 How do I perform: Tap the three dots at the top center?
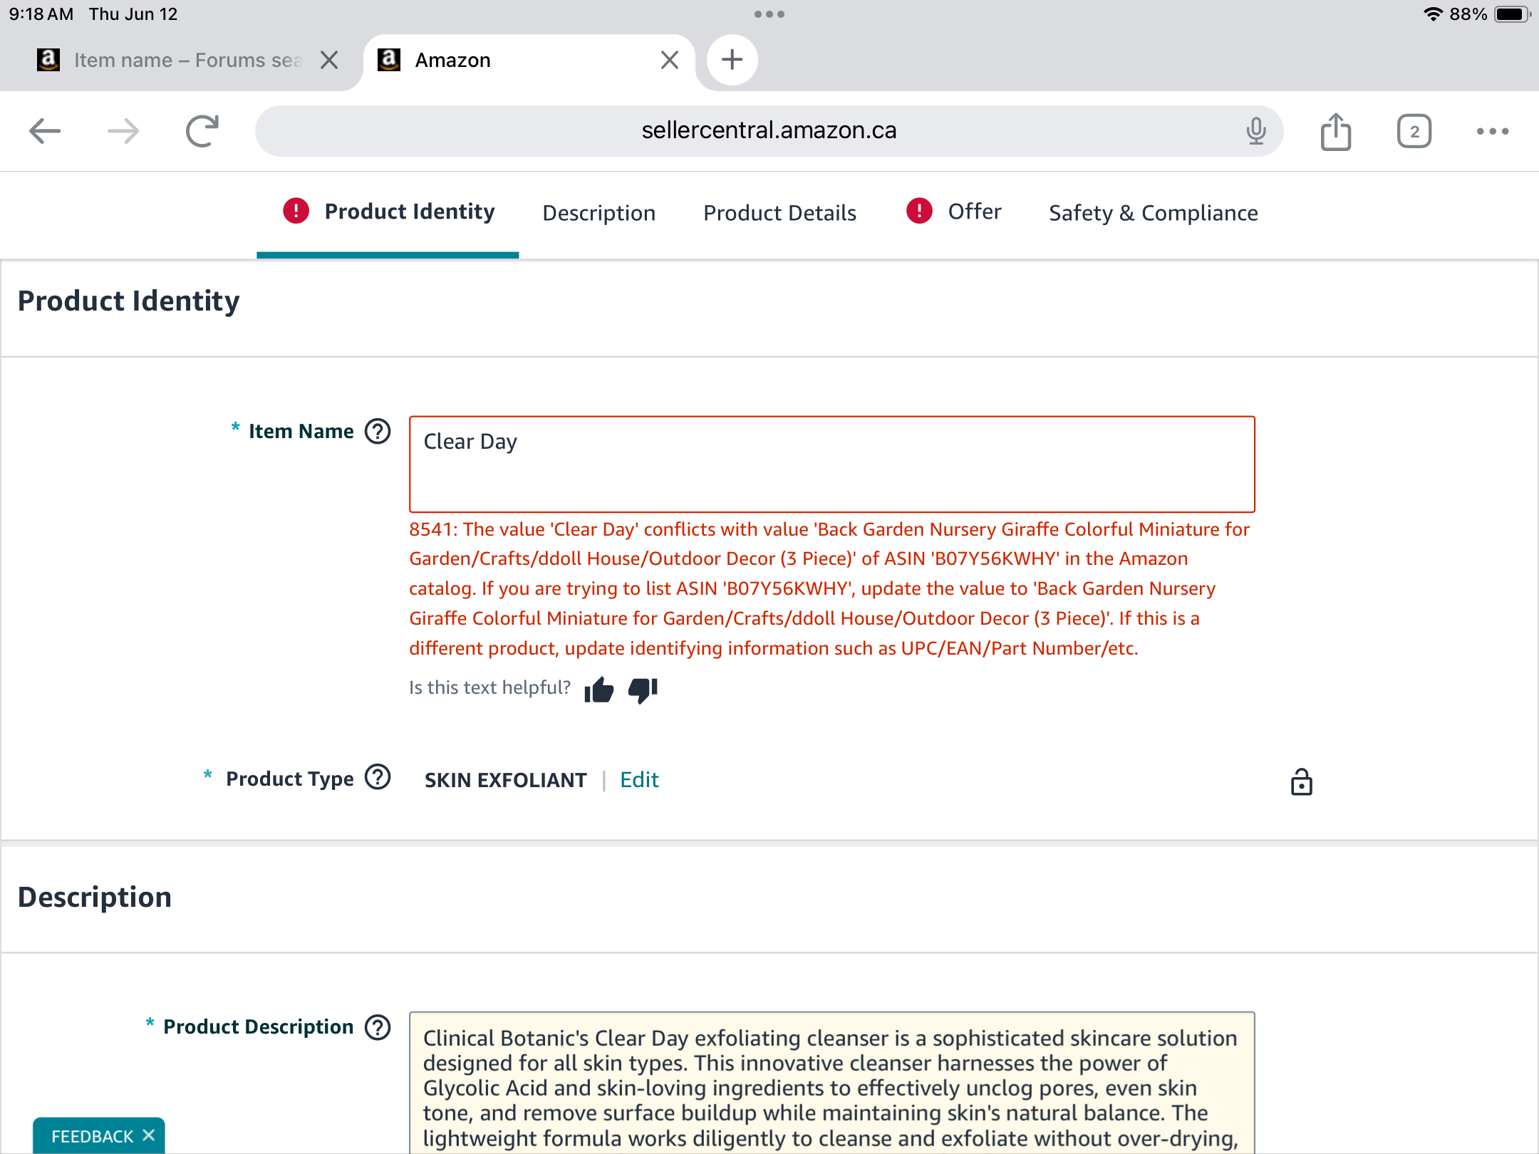(769, 14)
